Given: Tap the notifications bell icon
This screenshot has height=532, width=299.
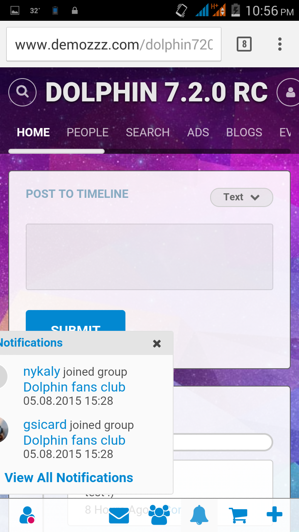Looking at the screenshot, I should pos(199,515).
